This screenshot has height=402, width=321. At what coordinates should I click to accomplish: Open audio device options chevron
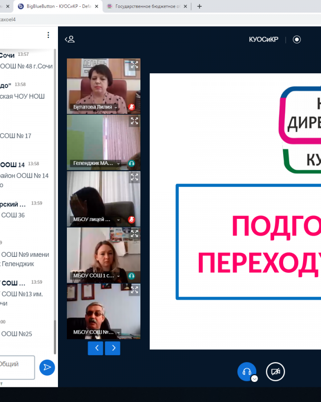(254, 378)
